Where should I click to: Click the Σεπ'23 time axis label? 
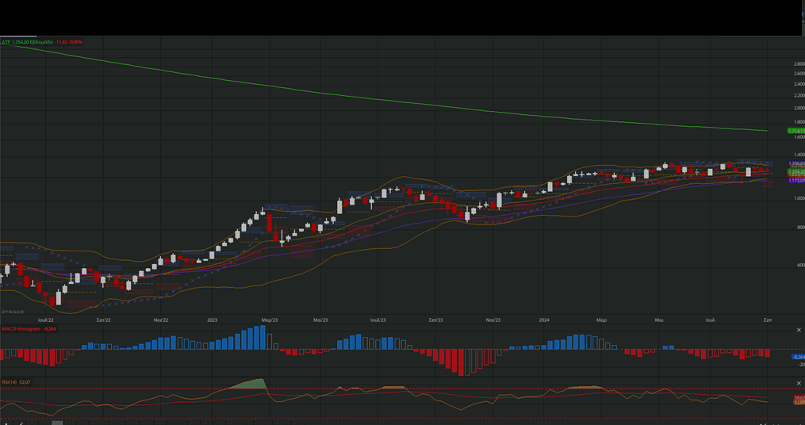point(436,320)
